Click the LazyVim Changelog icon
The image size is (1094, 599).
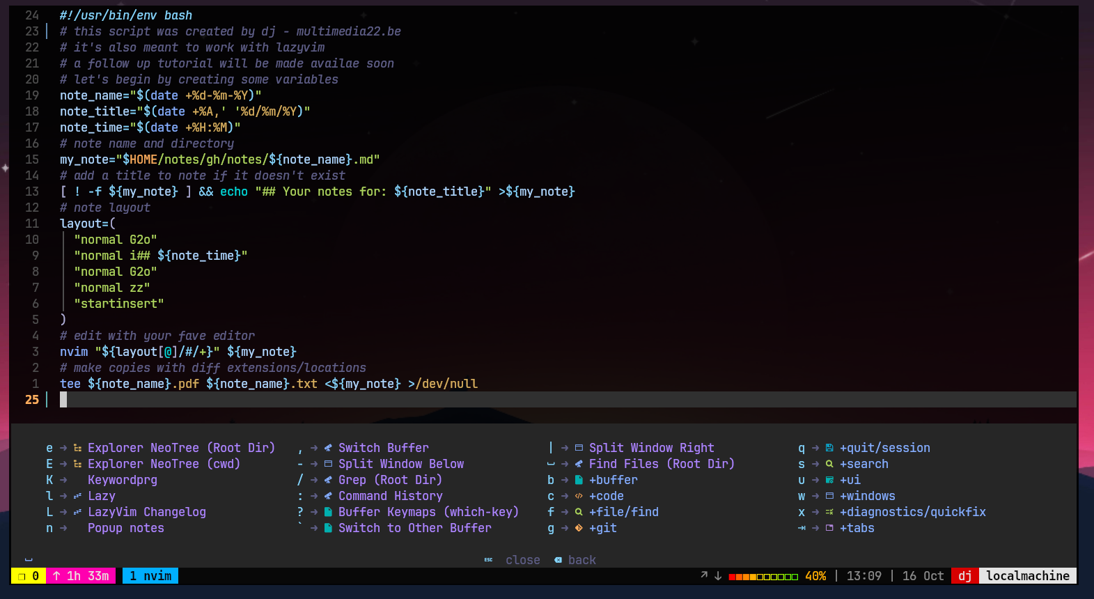(x=77, y=512)
